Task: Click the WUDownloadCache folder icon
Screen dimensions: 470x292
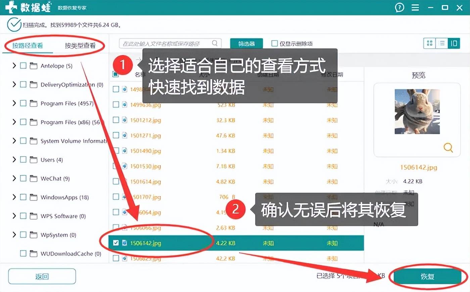Action: (x=34, y=254)
